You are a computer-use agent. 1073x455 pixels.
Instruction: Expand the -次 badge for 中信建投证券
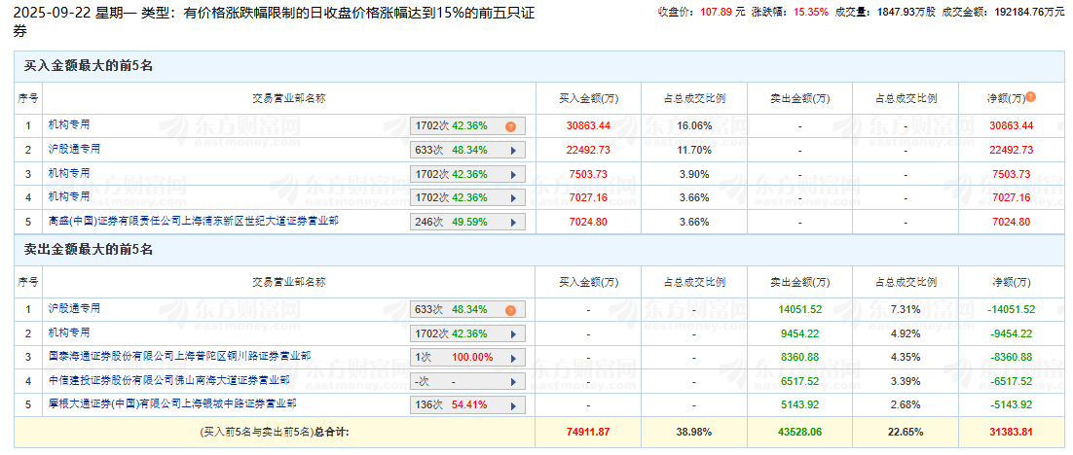[467, 381]
